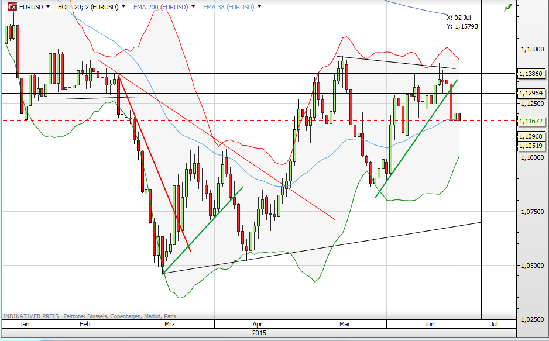Open the EURUSD symbol dropdown arrow
The height and width of the screenshot is (341, 549).
click(x=48, y=6)
